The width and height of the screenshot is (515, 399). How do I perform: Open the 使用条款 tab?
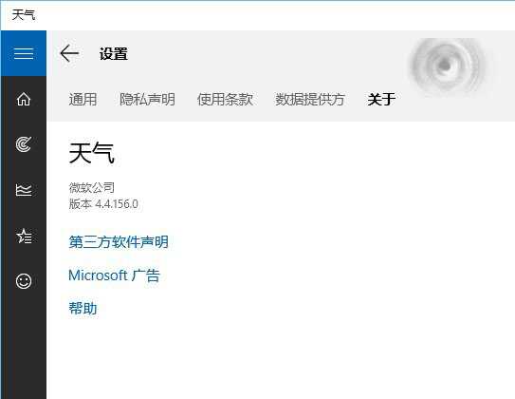[225, 100]
